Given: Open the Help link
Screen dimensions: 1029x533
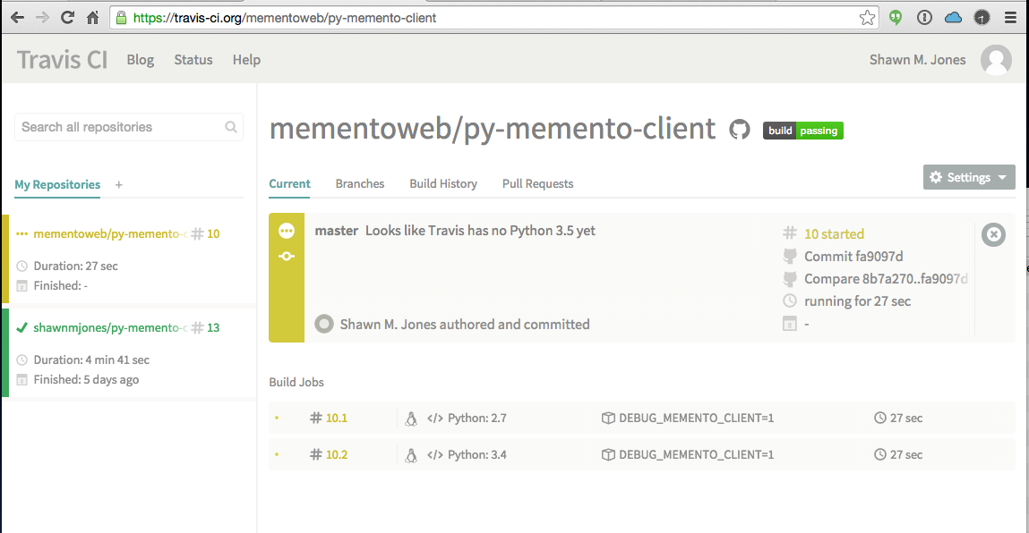Looking at the screenshot, I should (x=246, y=60).
